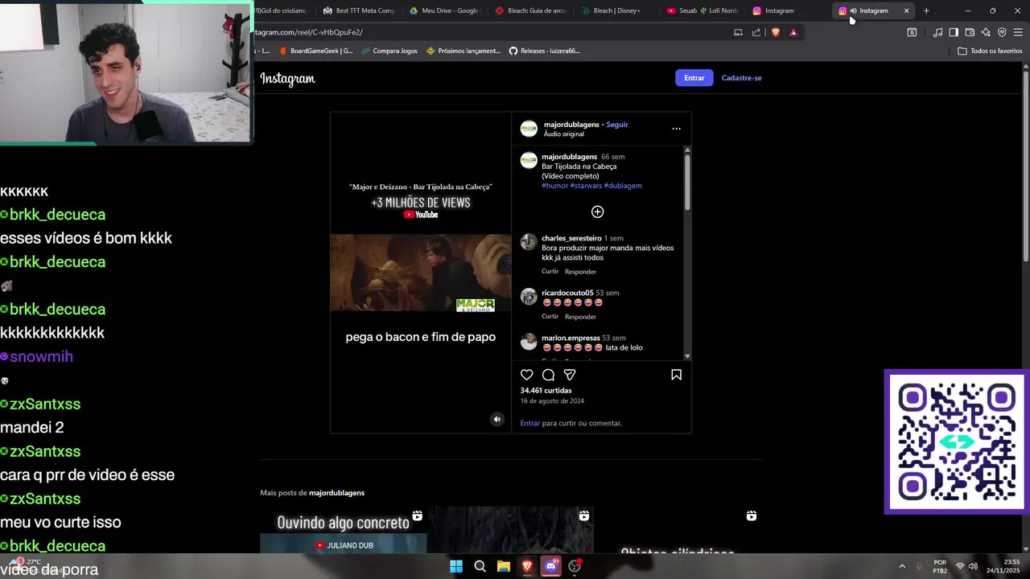Image resolution: width=1030 pixels, height=579 pixels.
Task: Click the microphone status icon in system tray
Action: click(919, 566)
